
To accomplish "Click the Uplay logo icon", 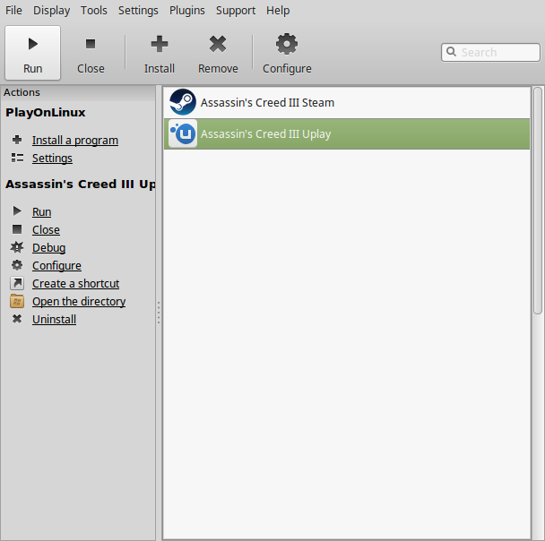I will pos(183,133).
